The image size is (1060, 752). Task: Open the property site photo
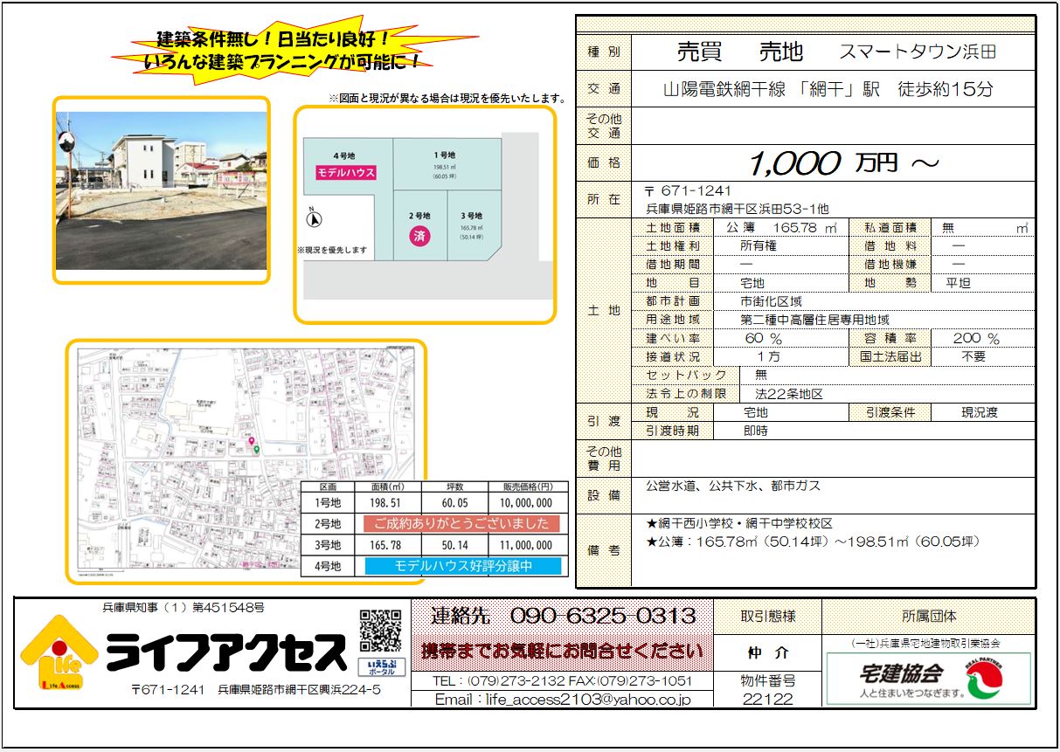pos(162,190)
